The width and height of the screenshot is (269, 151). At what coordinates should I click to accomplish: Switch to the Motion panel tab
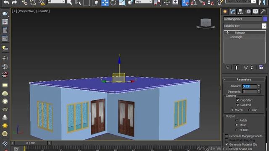point(248,12)
